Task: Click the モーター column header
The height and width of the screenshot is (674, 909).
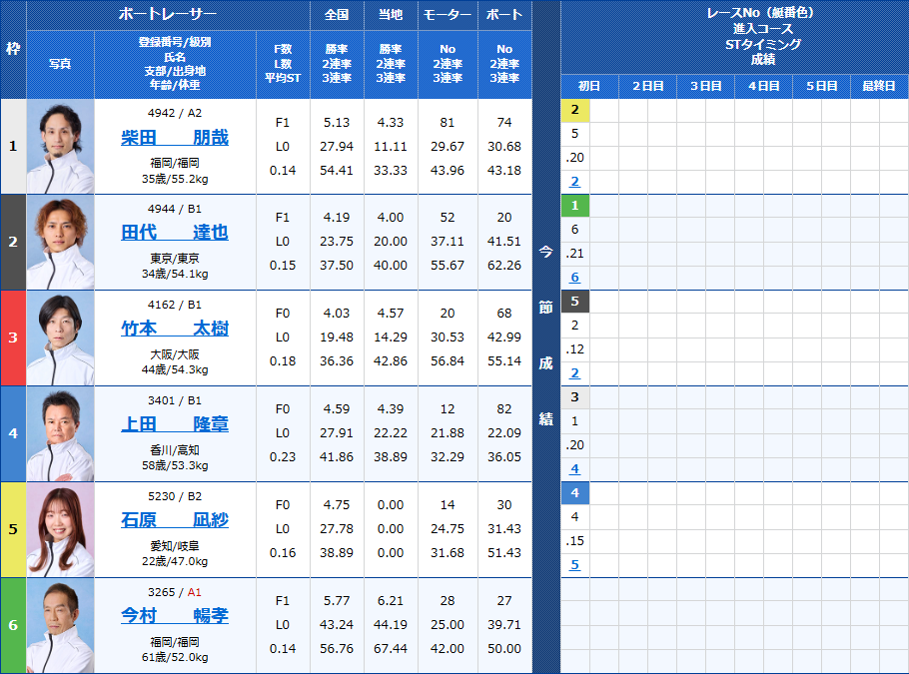Action: pyautogui.click(x=447, y=14)
